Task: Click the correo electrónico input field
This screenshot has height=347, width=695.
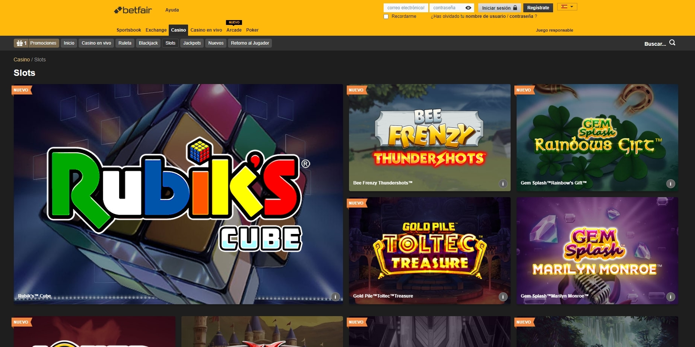Action: click(406, 8)
